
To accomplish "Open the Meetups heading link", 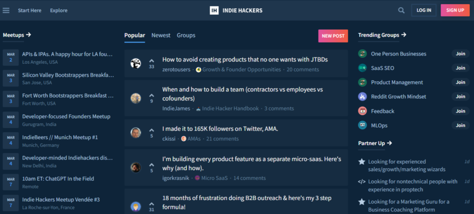I will click(17, 35).
